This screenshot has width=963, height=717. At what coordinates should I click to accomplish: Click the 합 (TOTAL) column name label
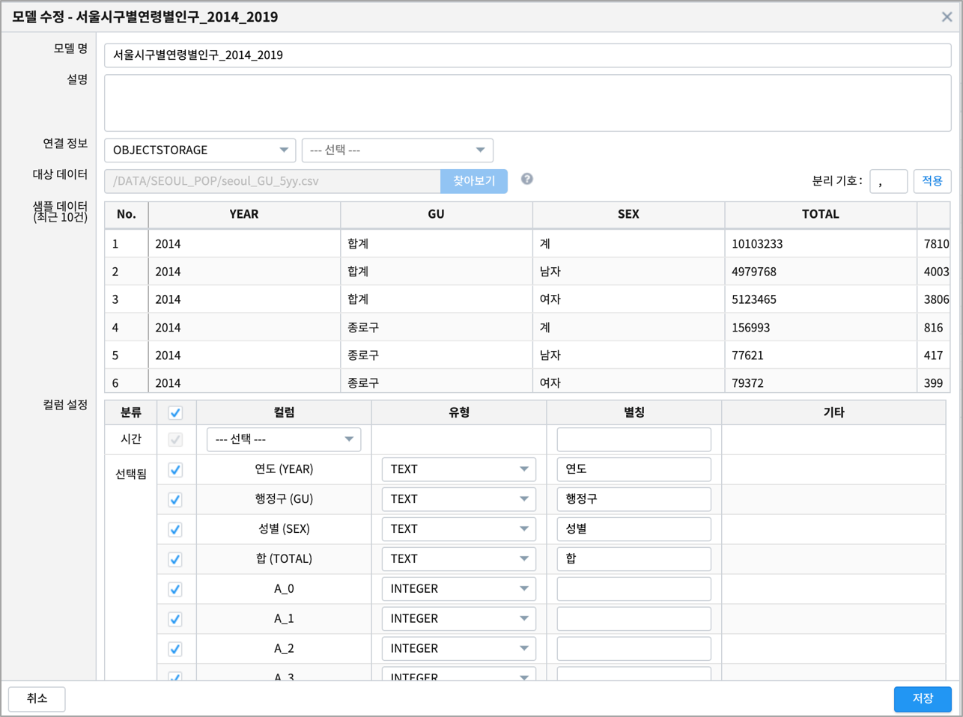point(284,559)
